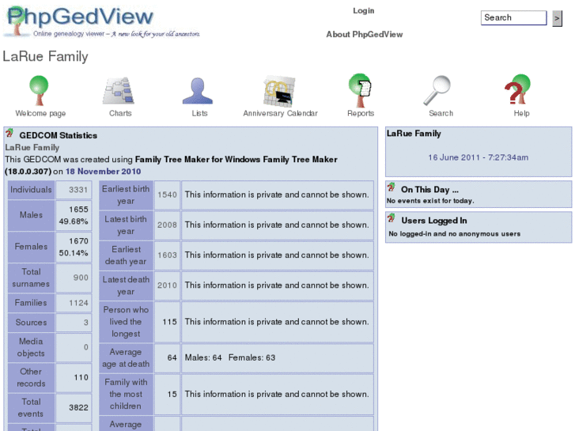Screen dimensions: 575x431
Task: Click the Average age at death 64
Action: click(172, 357)
